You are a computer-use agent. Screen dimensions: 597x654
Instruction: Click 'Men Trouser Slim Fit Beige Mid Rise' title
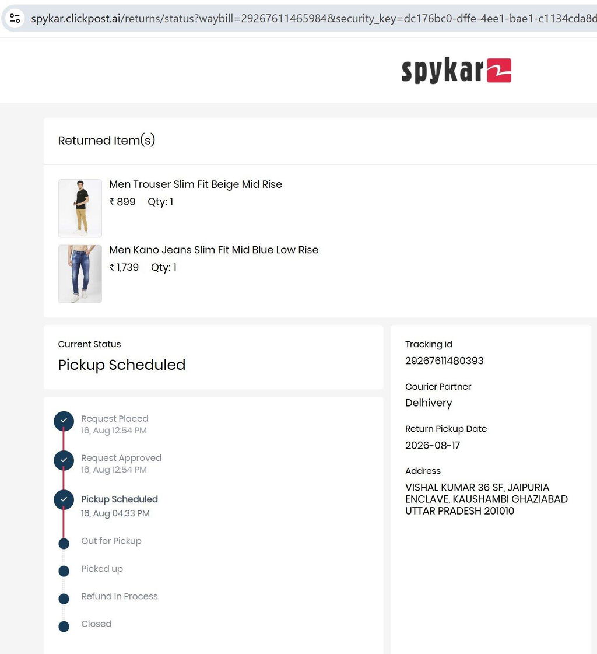tap(195, 184)
